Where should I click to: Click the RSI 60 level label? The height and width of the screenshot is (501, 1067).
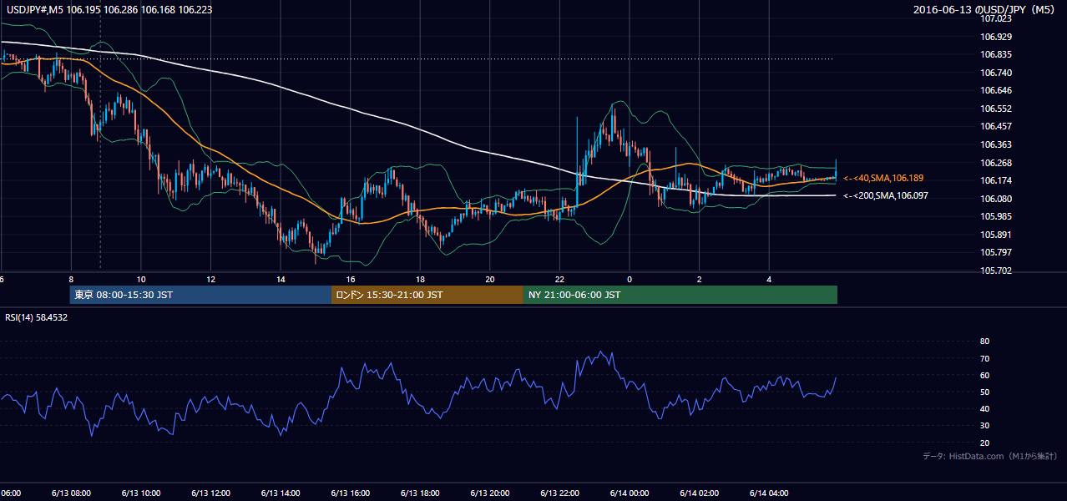tap(984, 375)
